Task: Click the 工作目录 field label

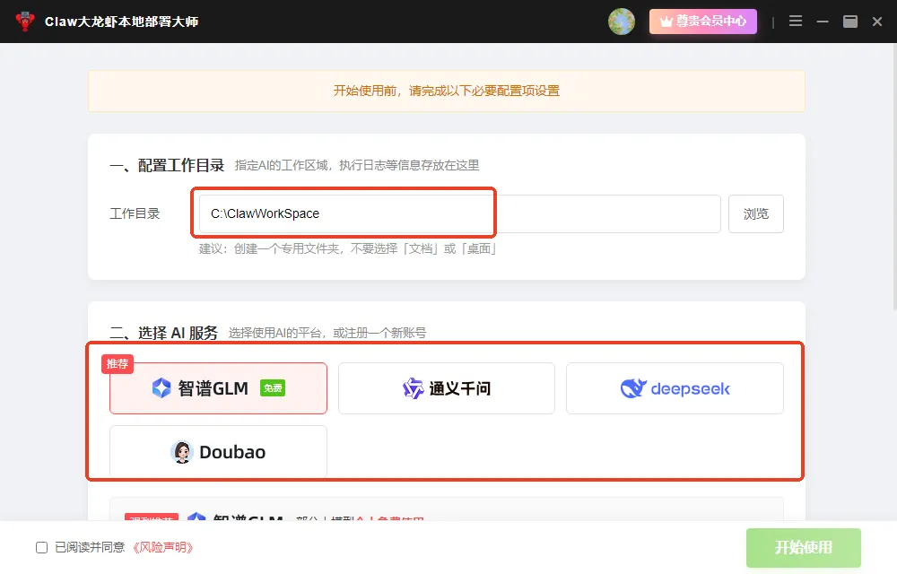Action: pyautogui.click(x=135, y=213)
